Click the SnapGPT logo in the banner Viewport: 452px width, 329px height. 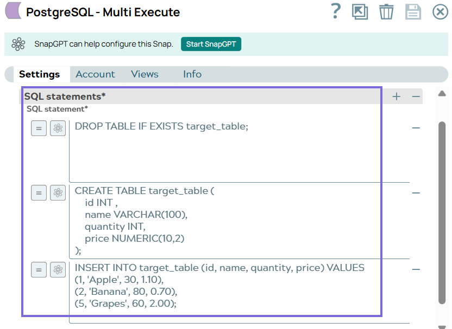click(18, 44)
